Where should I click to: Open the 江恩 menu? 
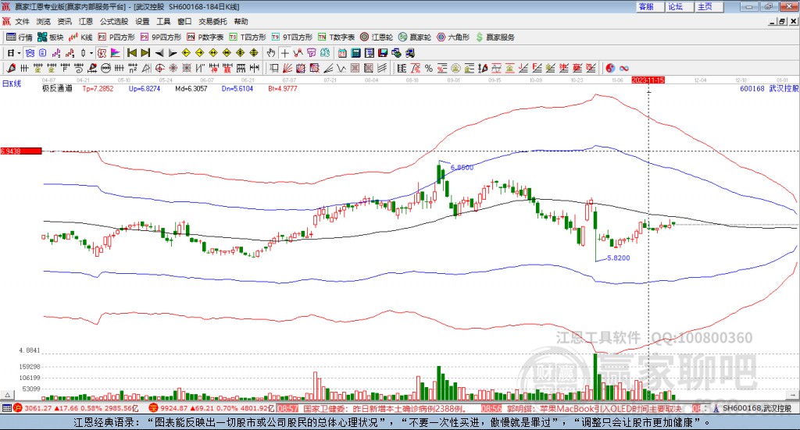click(x=86, y=21)
